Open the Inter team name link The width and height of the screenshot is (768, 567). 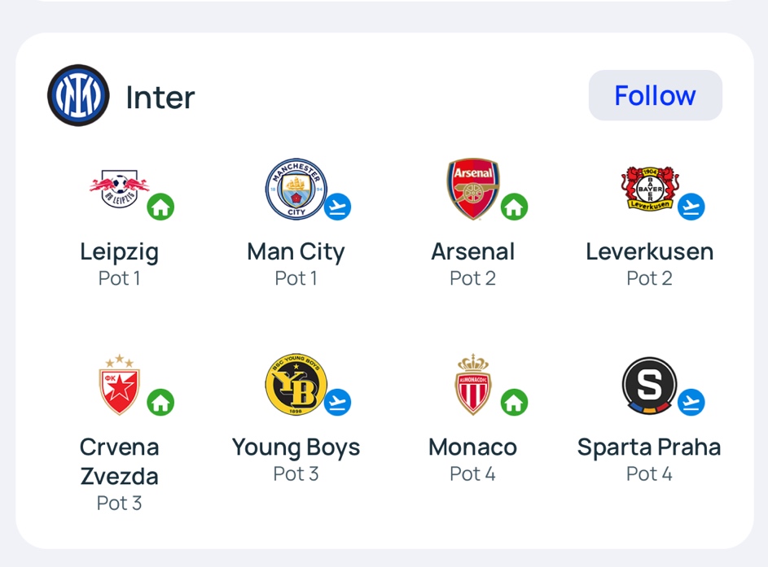click(160, 98)
